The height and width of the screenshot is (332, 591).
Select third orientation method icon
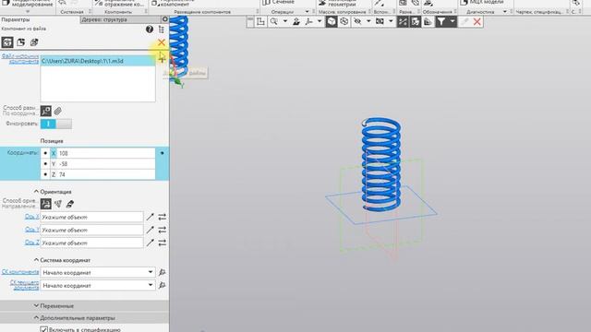tap(70, 204)
